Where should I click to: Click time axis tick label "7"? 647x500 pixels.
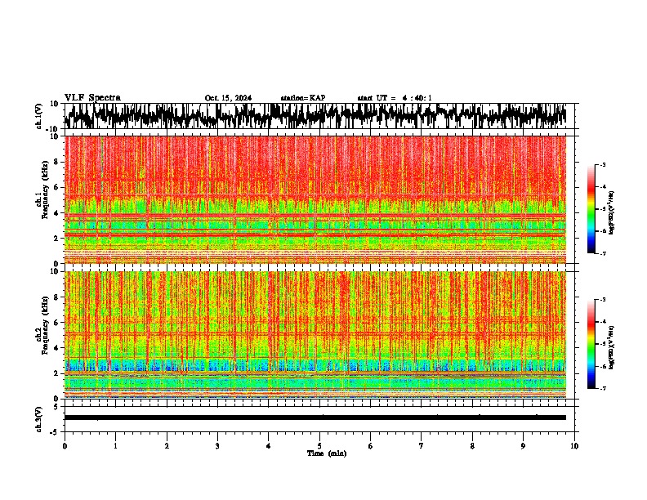422,446
